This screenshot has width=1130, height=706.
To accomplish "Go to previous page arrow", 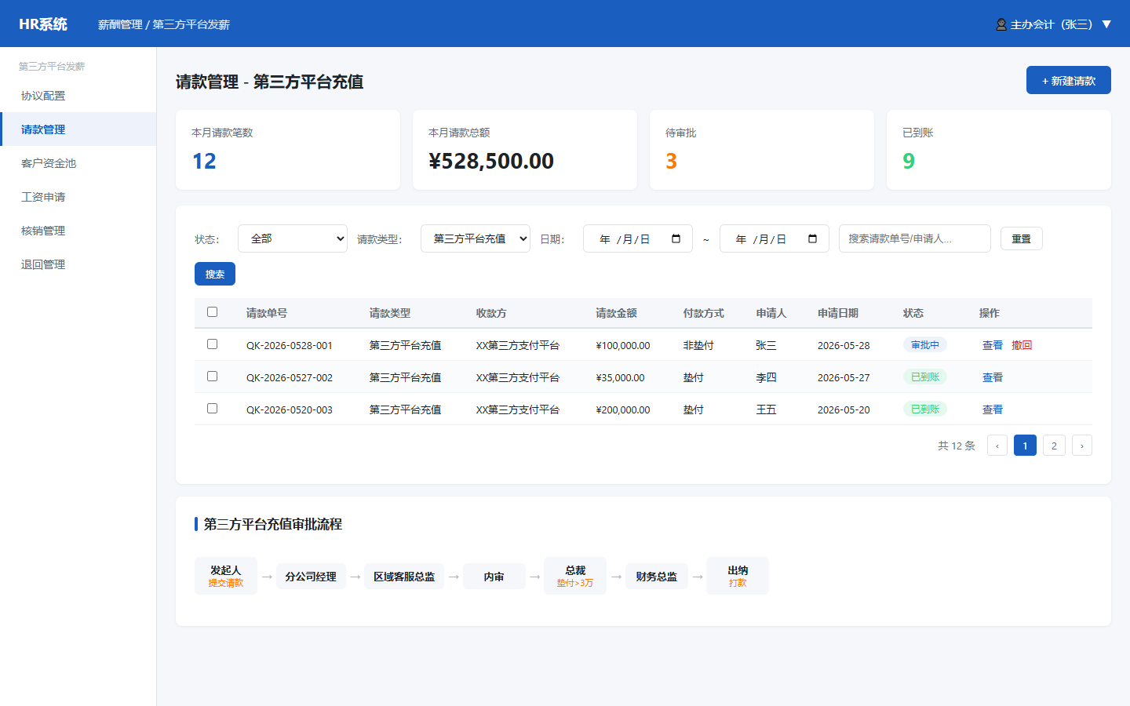I will pos(997,446).
